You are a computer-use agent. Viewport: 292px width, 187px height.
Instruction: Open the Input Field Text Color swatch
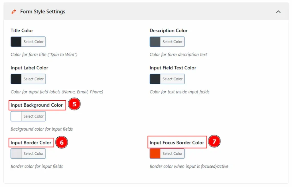(x=155, y=79)
